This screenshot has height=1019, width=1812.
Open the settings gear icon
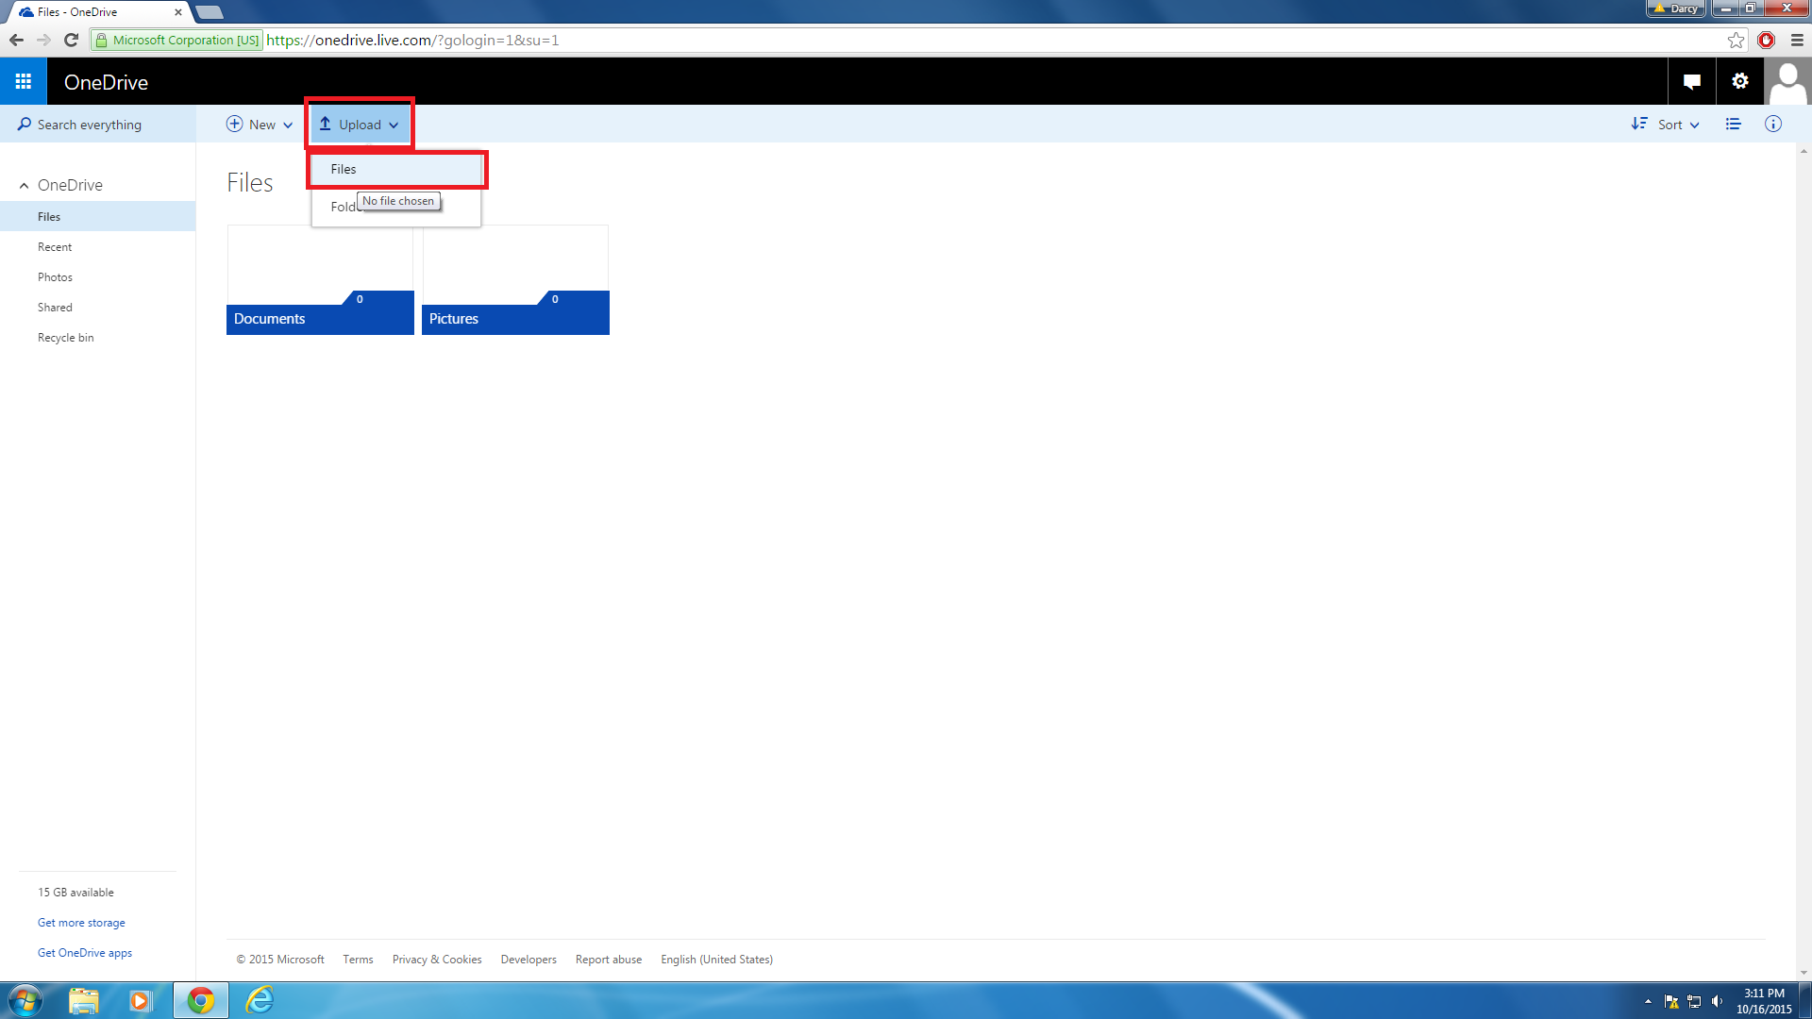1739,82
